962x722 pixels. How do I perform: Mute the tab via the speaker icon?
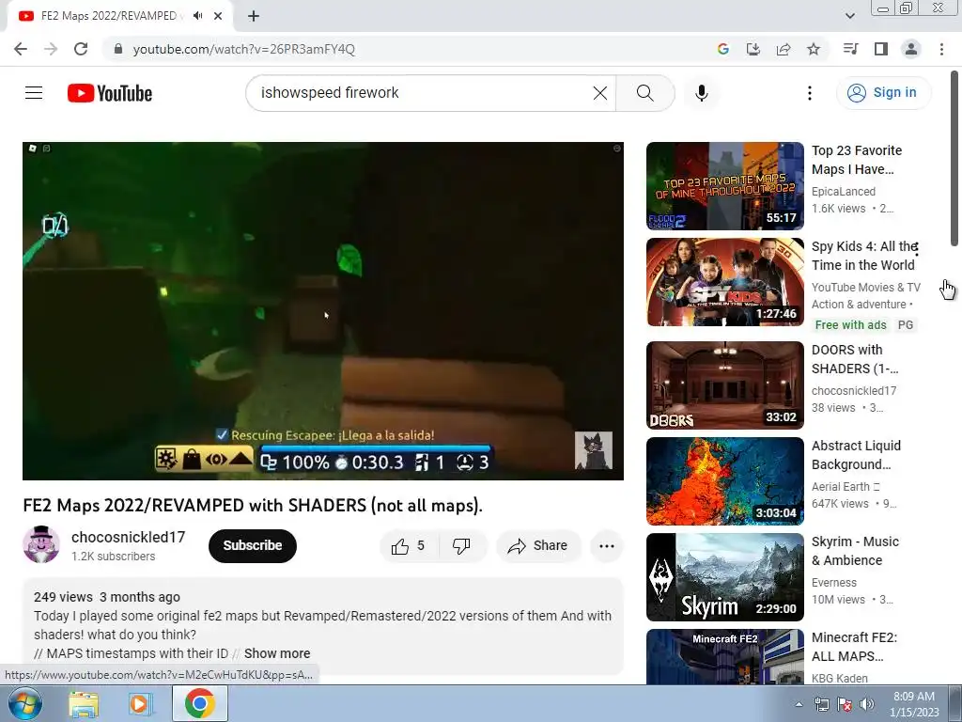coord(197,16)
